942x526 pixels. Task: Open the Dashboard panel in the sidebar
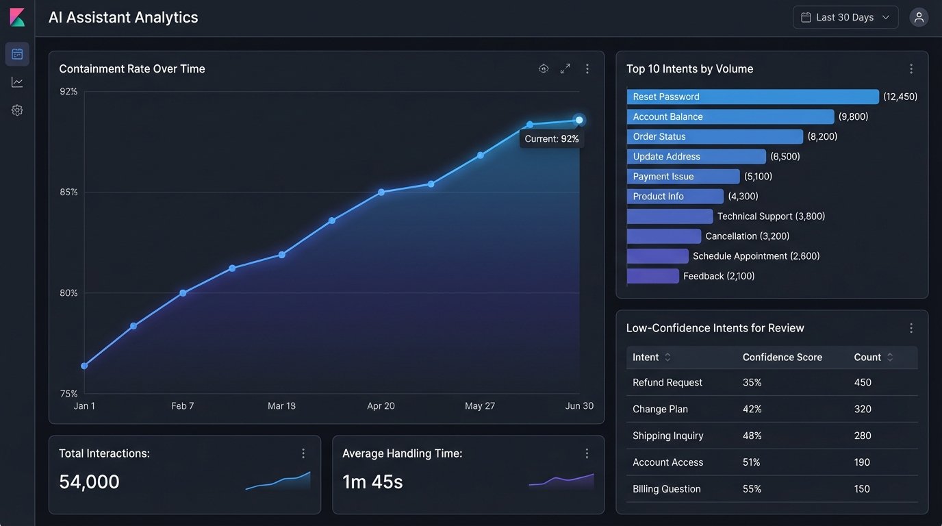[17, 53]
